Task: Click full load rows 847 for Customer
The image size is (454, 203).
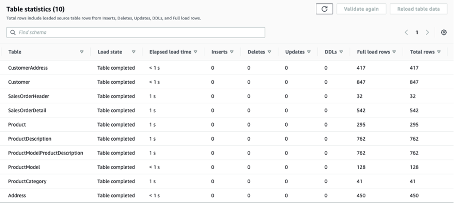Action: [x=361, y=82]
